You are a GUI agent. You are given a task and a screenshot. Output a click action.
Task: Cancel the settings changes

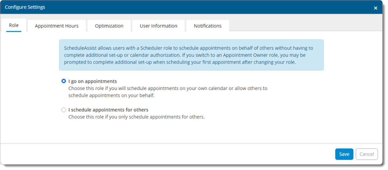366,154
